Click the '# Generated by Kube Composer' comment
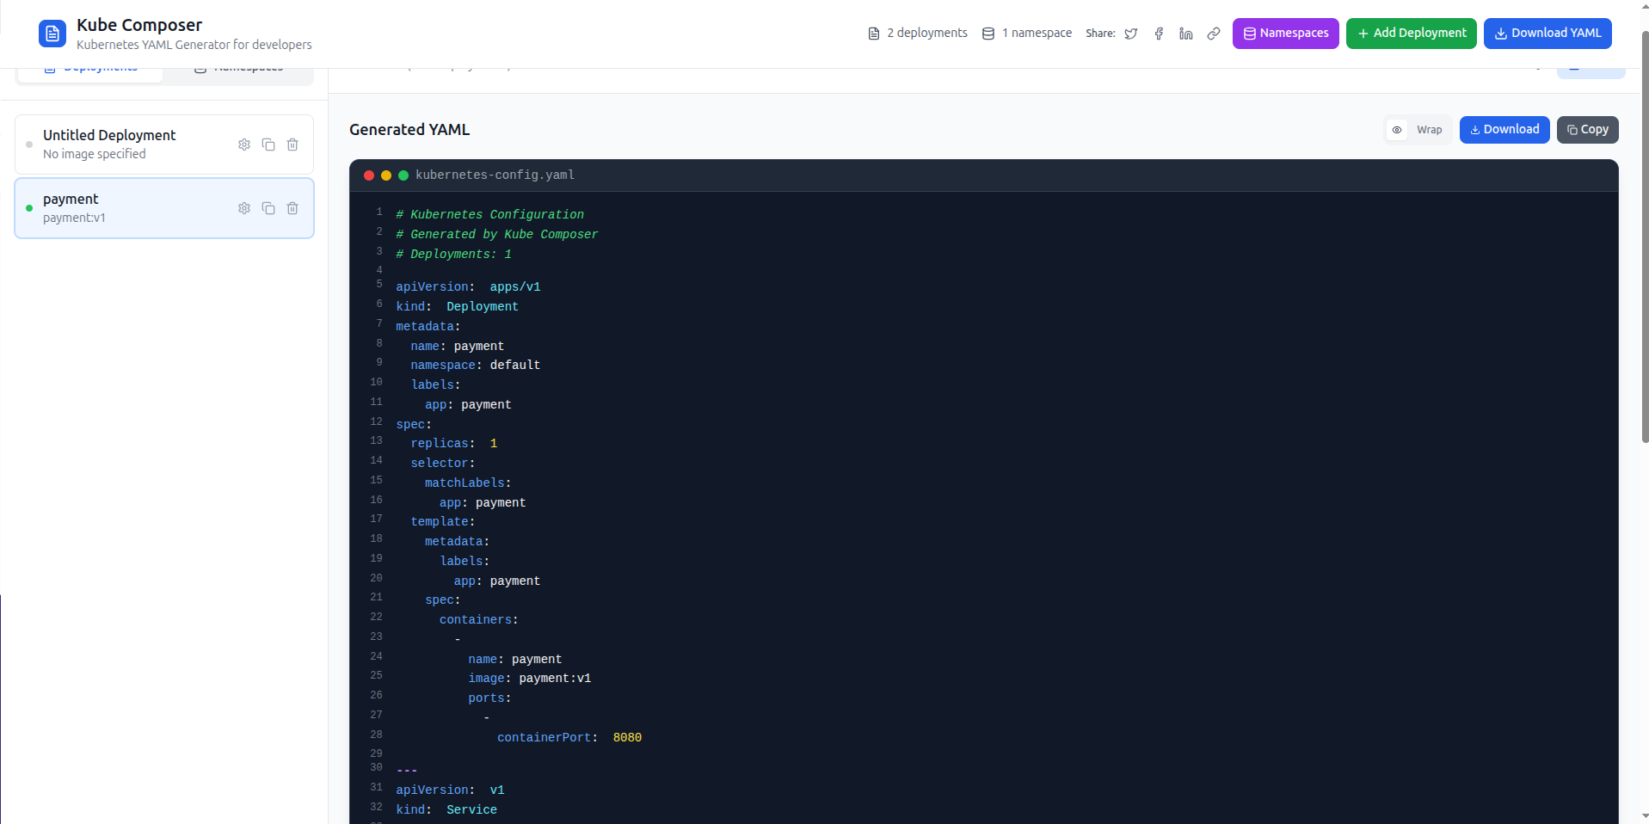 (496, 235)
